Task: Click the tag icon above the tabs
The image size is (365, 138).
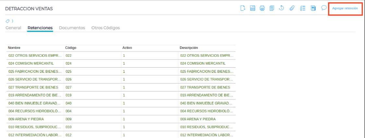Action: pyautogui.click(x=7, y=21)
